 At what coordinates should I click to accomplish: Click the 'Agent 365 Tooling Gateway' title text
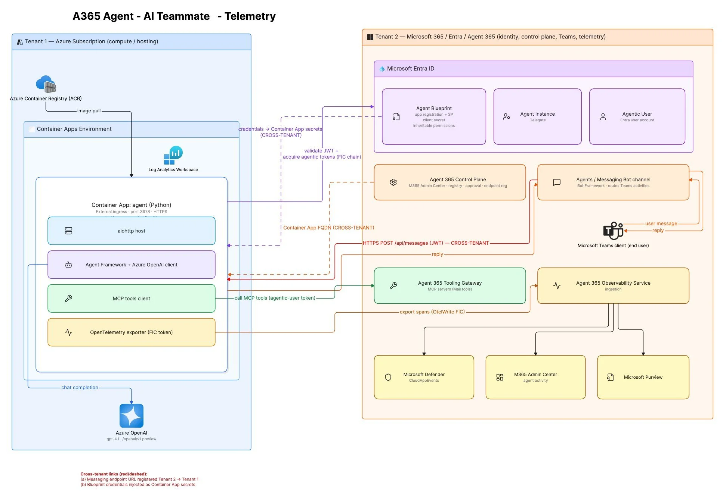pos(450,283)
